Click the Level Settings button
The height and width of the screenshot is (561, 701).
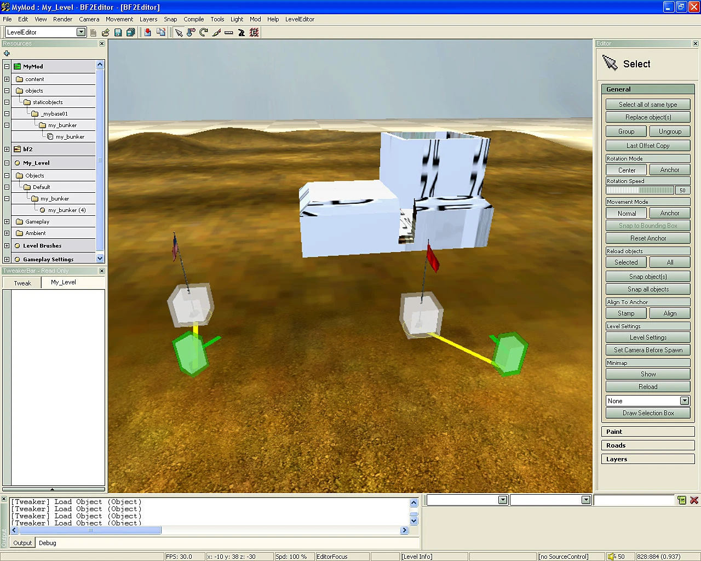coord(648,337)
